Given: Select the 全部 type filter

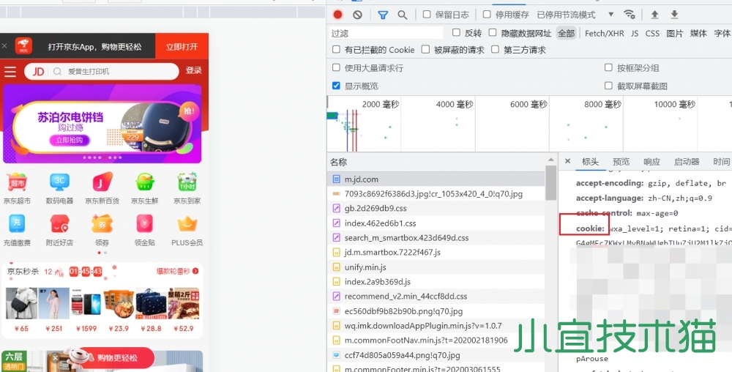Looking at the screenshot, I should click(567, 33).
